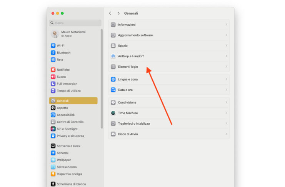Viewport: 285px width, 187px height.
Task: Open the Accessibilità settings section
Action: (73, 115)
